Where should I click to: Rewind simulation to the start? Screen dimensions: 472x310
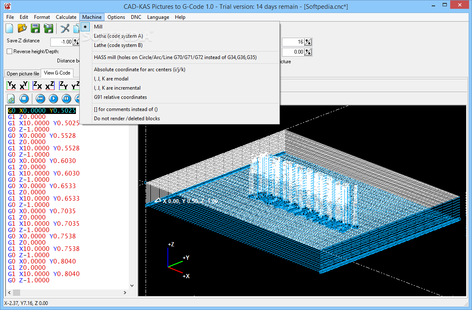(x=40, y=98)
